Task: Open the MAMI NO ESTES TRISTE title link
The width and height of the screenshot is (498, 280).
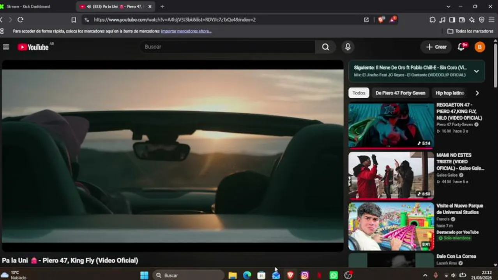Action: pyautogui.click(x=460, y=162)
